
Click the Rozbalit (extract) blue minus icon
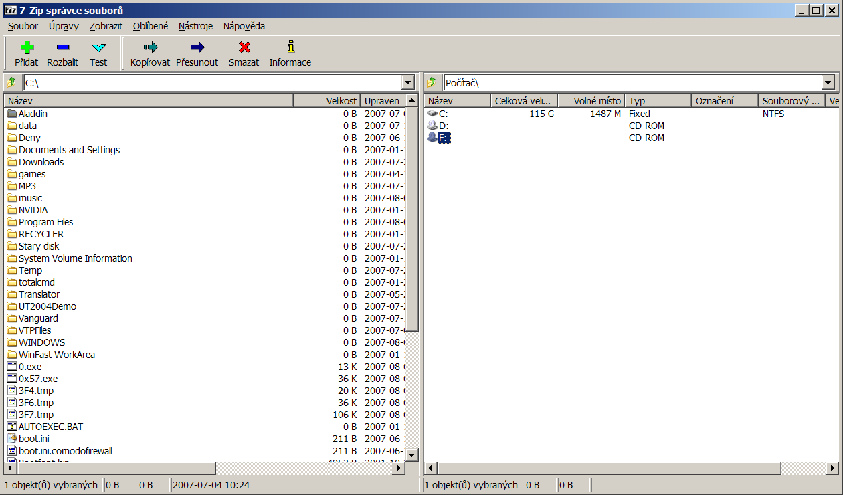[63, 47]
